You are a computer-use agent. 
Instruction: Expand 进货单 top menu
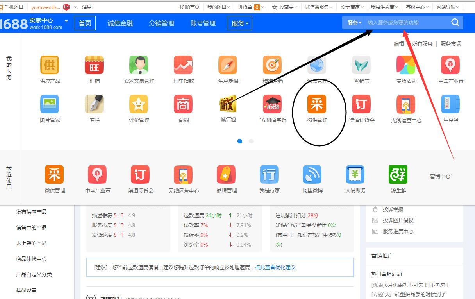pyautogui.click(x=251, y=7)
